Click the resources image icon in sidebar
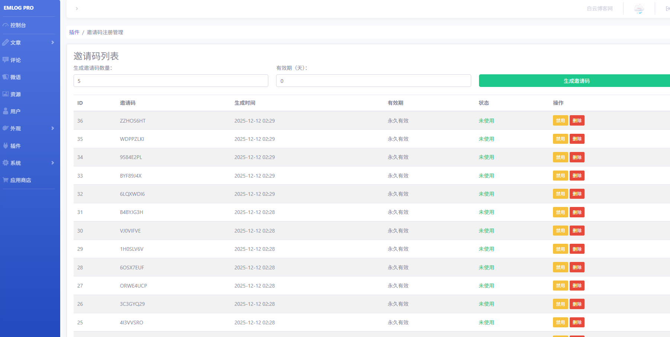The image size is (670, 337). point(6,94)
